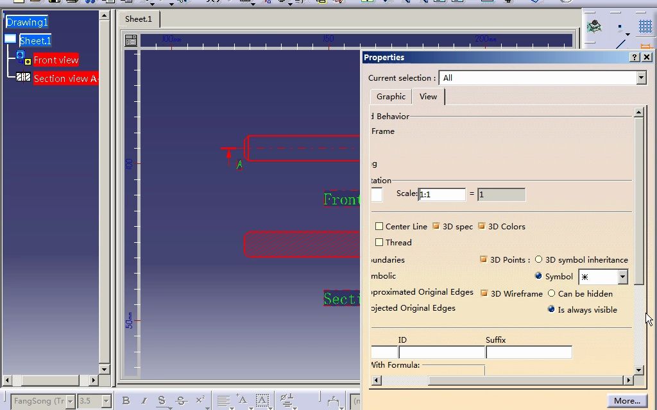Click the text frame icon
The height and width of the screenshot is (410, 657).
click(x=262, y=398)
